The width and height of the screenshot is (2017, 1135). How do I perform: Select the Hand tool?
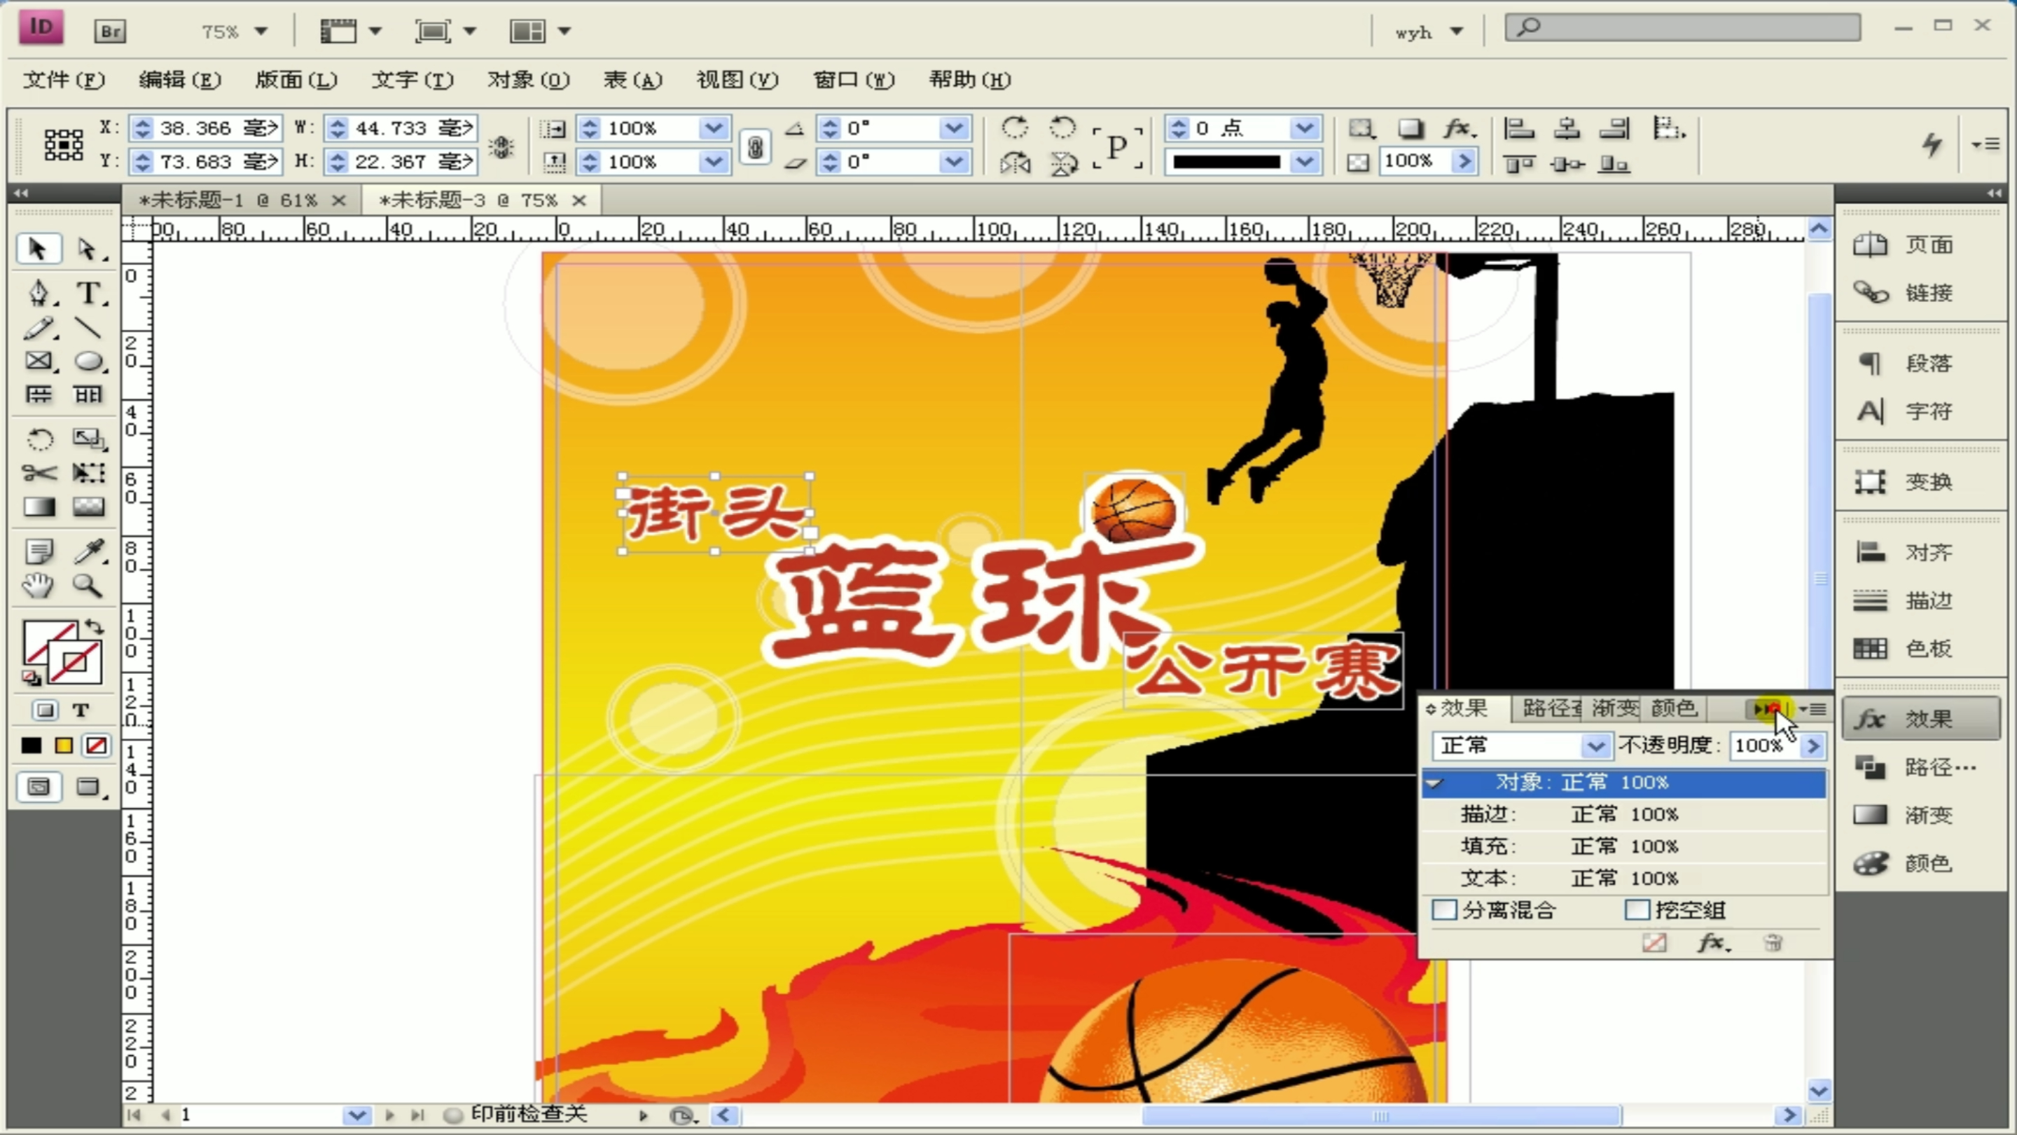tap(38, 586)
